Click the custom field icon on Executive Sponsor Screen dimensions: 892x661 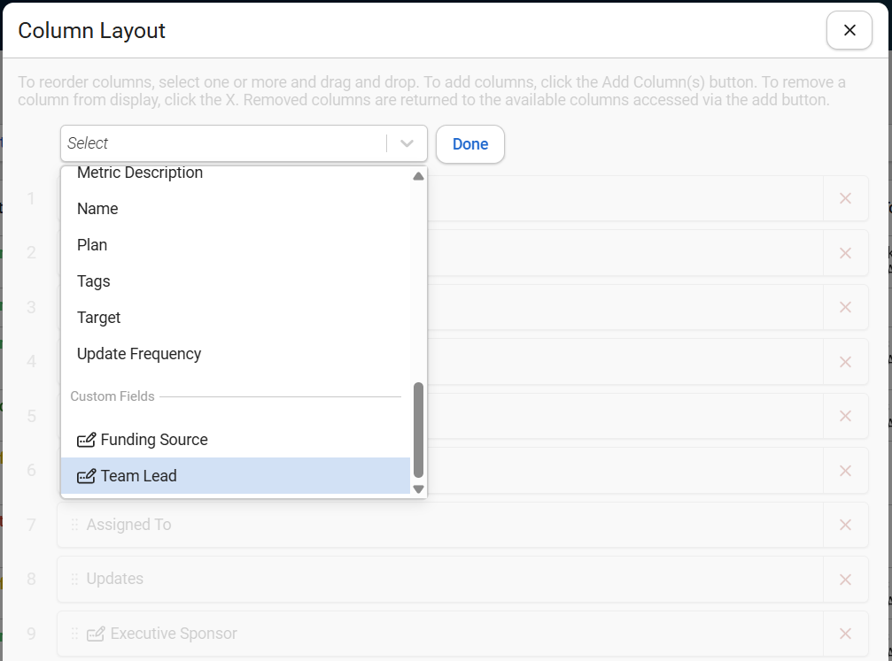click(96, 634)
